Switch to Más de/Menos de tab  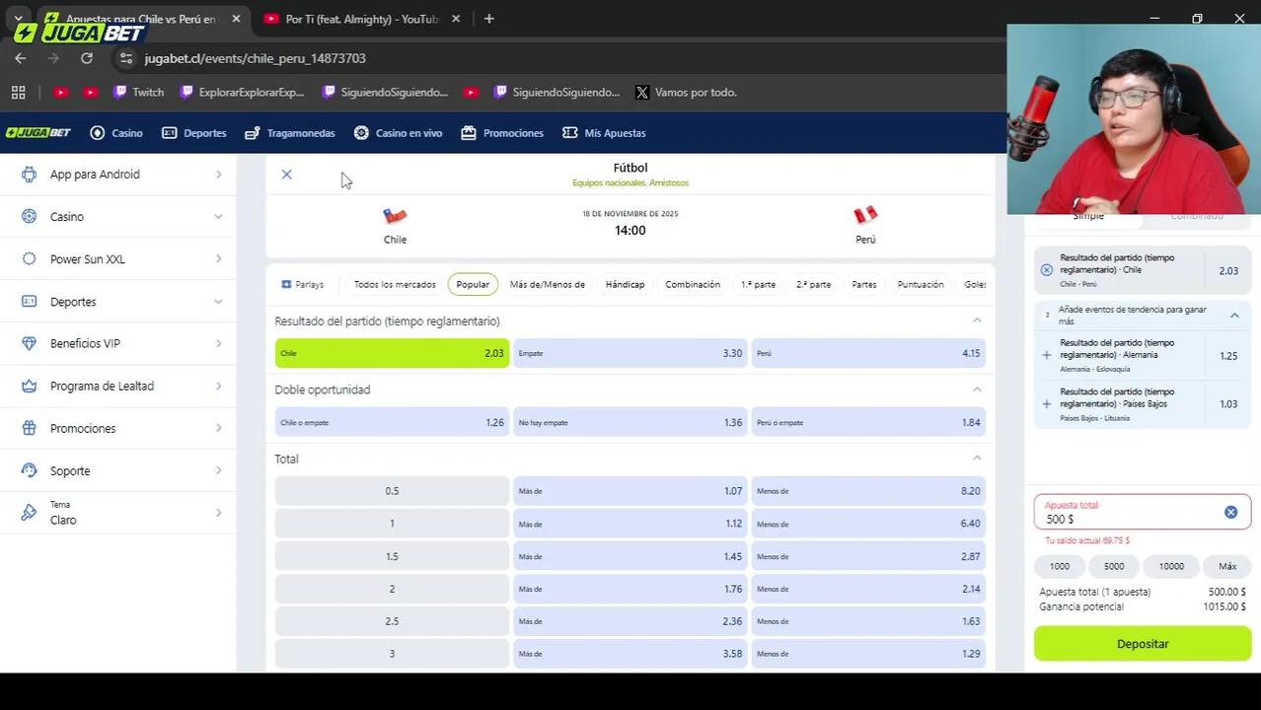547,284
